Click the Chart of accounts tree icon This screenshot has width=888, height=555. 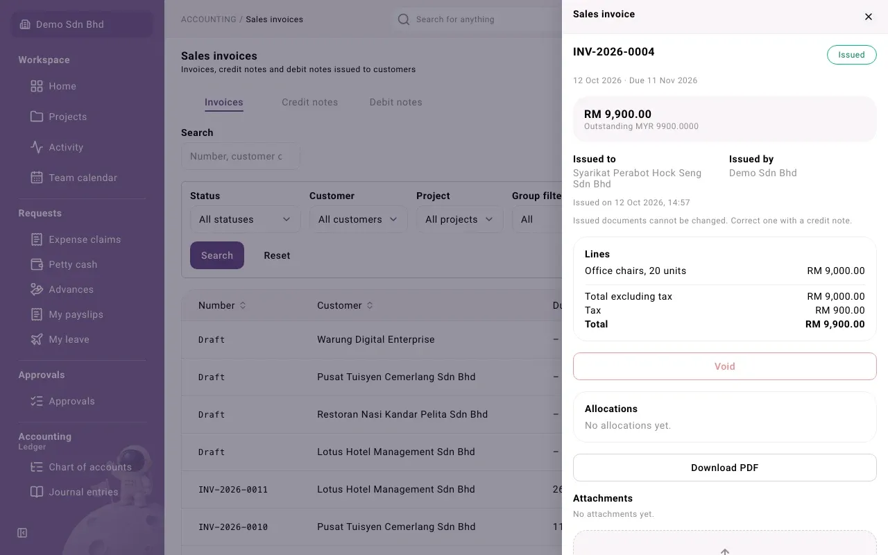pyautogui.click(x=37, y=467)
